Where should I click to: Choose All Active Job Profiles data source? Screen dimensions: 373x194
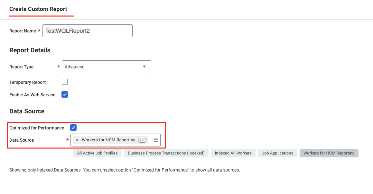coord(97,153)
